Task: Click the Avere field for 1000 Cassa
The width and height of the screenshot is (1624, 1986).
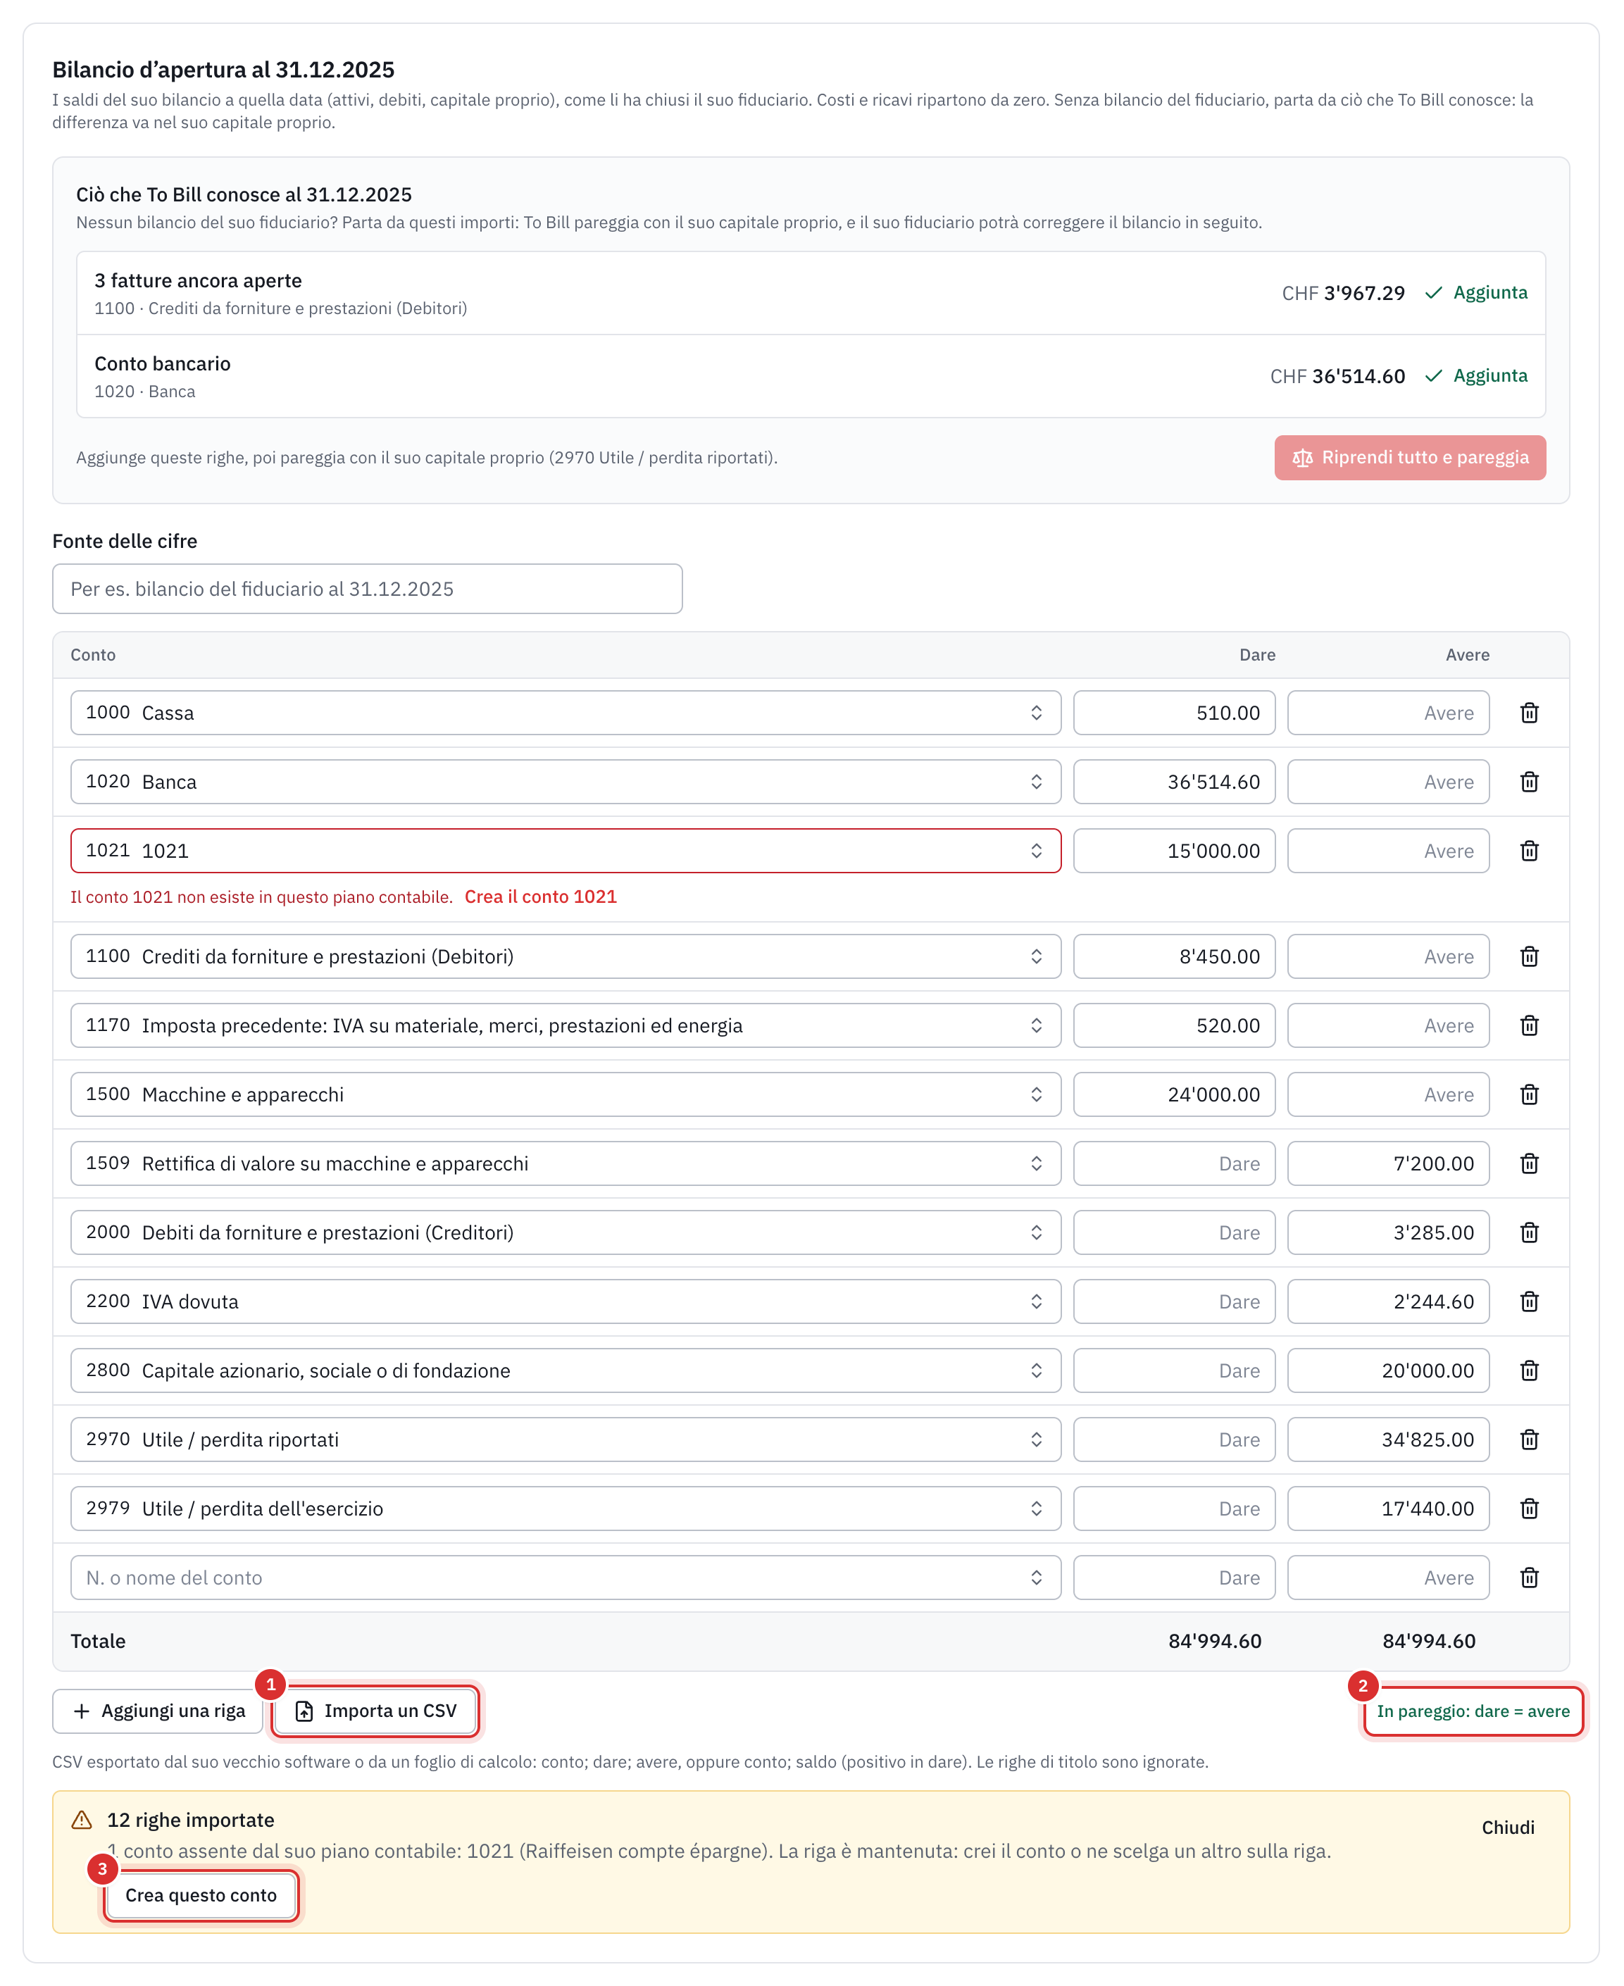Action: click(1387, 713)
